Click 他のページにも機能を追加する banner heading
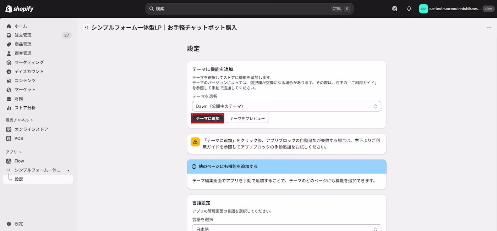This screenshot has width=497, height=231. click(228, 167)
